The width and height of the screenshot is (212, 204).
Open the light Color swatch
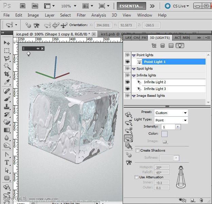point(164,134)
